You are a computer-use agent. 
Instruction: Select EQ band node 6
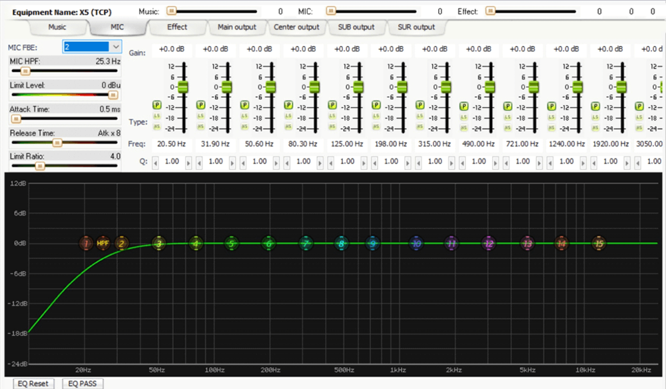(x=268, y=243)
